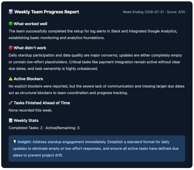Click the rocket icon beside Tasks Finished

coord(11,103)
